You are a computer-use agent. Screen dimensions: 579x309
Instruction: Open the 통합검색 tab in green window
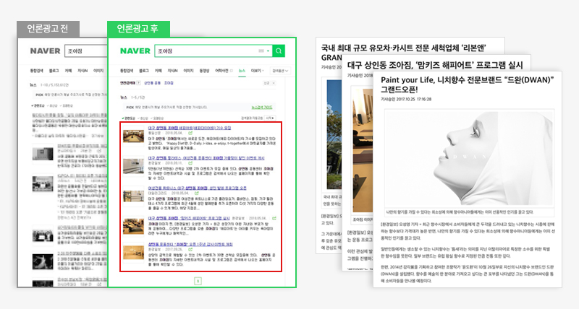[127, 71]
